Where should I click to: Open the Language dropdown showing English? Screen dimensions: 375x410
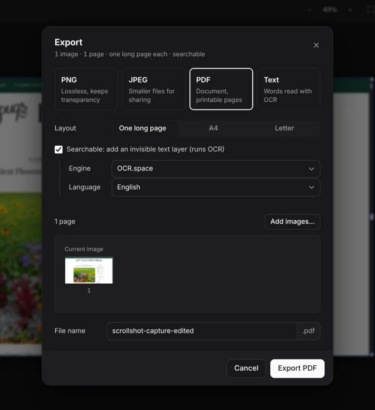click(x=216, y=187)
